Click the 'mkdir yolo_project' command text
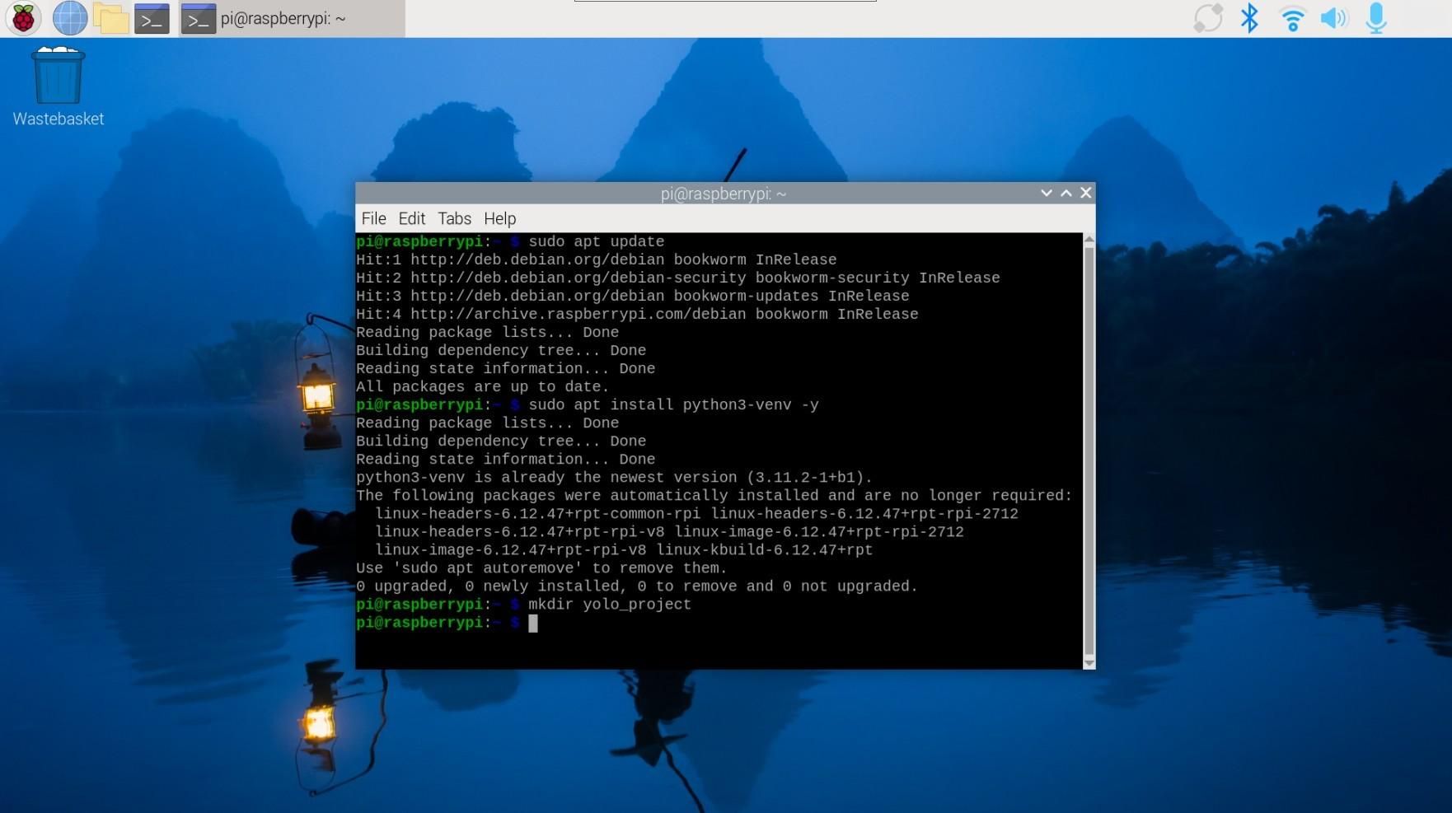Viewport: 1452px width, 813px height. (609, 604)
